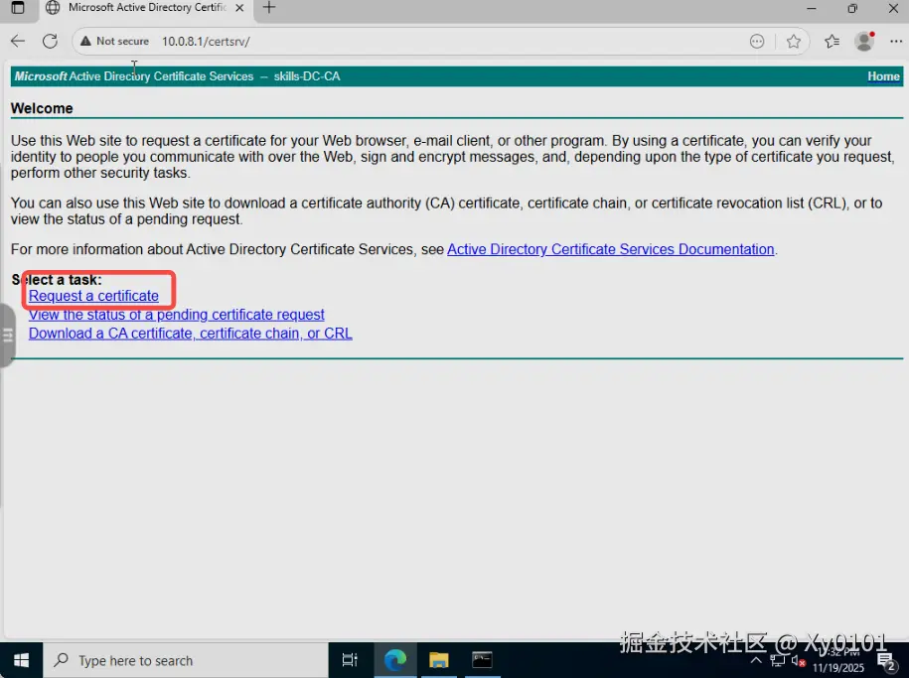Restore down the browser window
Screen dimensions: 909x678
[852, 8]
